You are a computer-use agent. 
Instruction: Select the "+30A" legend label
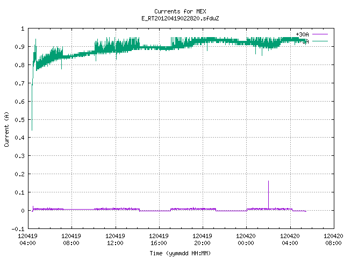302,34
